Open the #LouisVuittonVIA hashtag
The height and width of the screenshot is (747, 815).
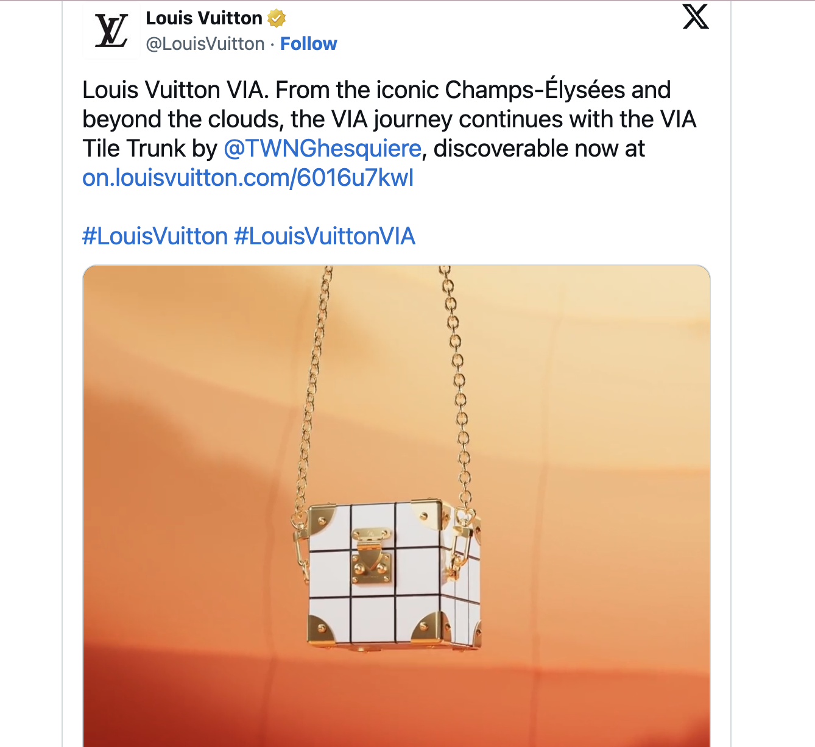pyautogui.click(x=325, y=236)
